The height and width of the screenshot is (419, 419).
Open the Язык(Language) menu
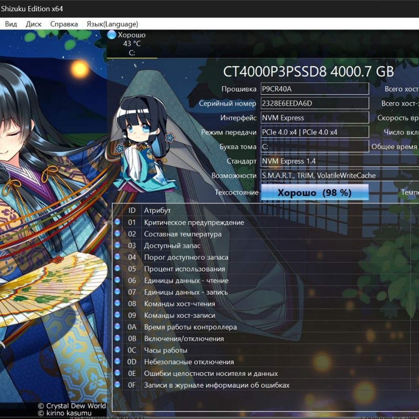coord(112,24)
